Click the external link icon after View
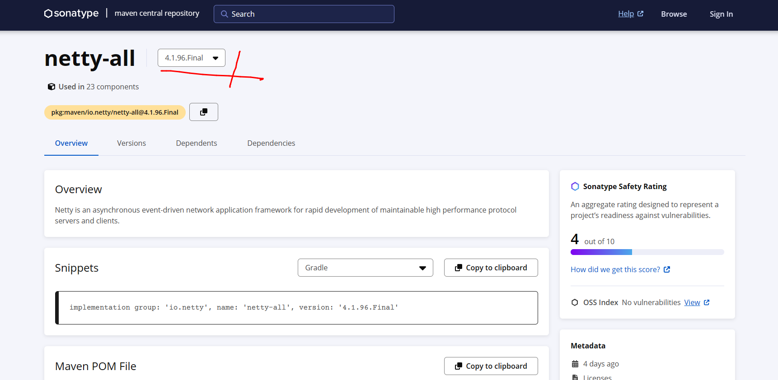 click(x=707, y=302)
